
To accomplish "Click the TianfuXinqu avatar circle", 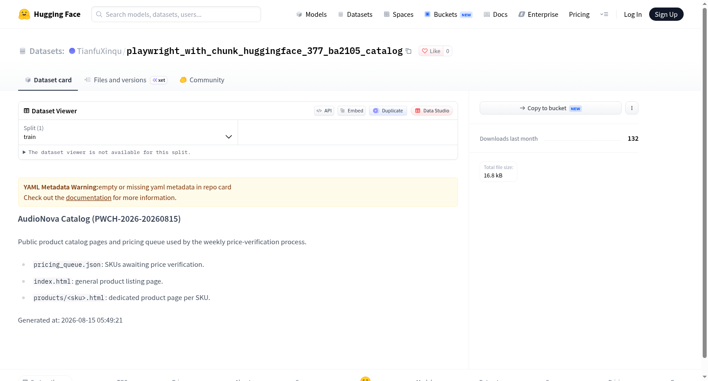I will coord(72,51).
